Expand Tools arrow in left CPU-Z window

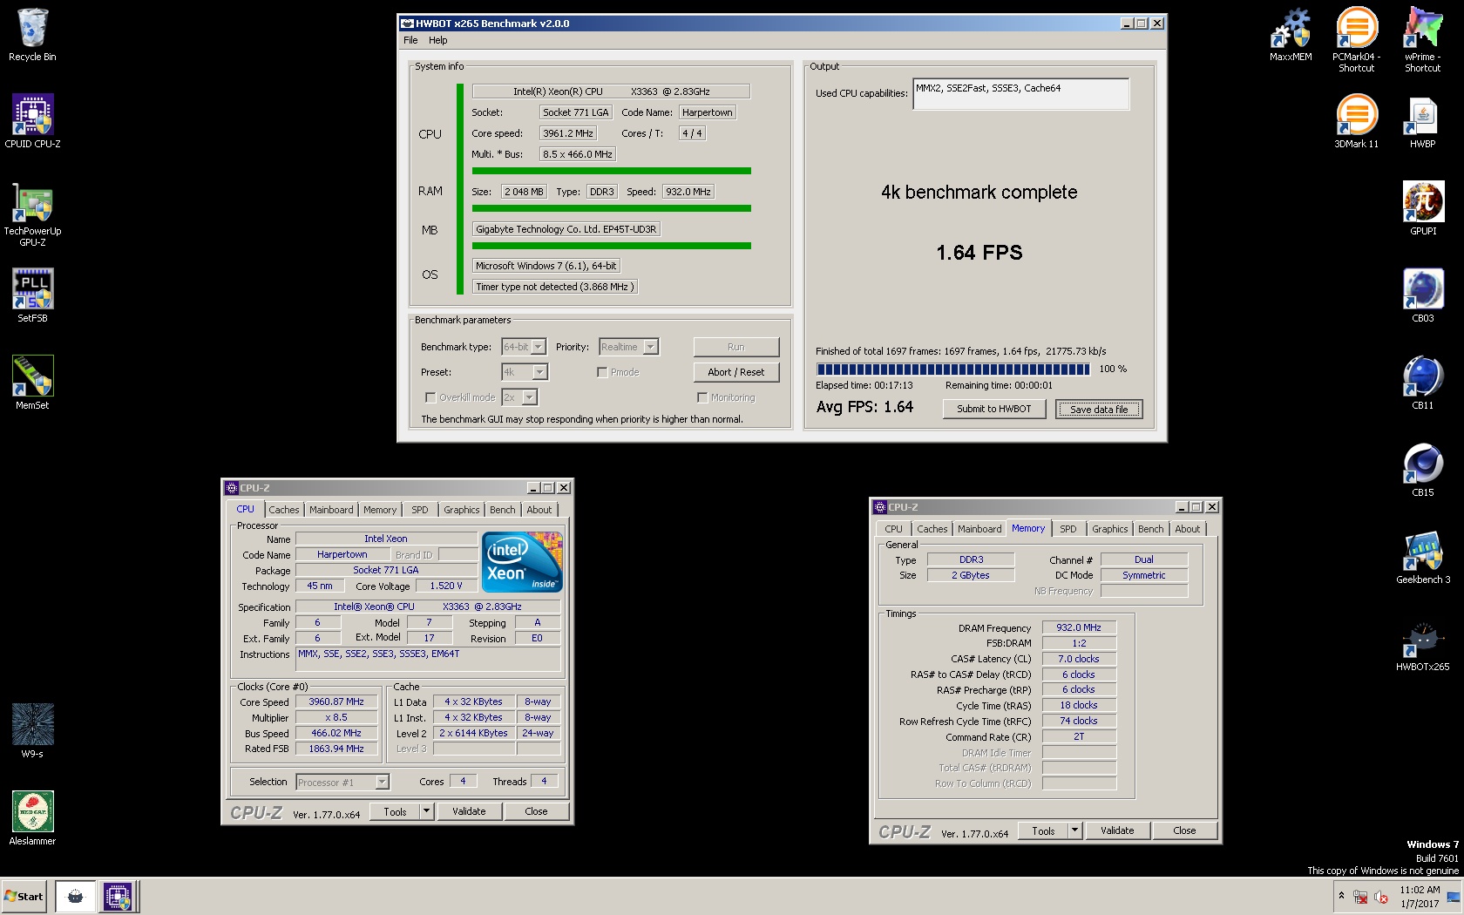pyautogui.click(x=426, y=811)
